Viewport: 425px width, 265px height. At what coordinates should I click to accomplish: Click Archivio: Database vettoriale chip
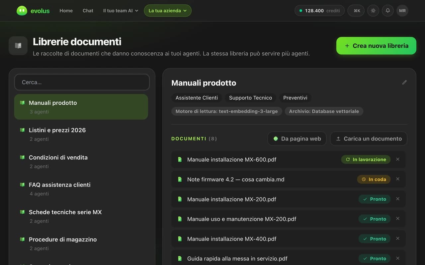tap(324, 111)
